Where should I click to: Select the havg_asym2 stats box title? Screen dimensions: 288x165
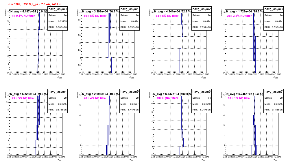[202, 9]
